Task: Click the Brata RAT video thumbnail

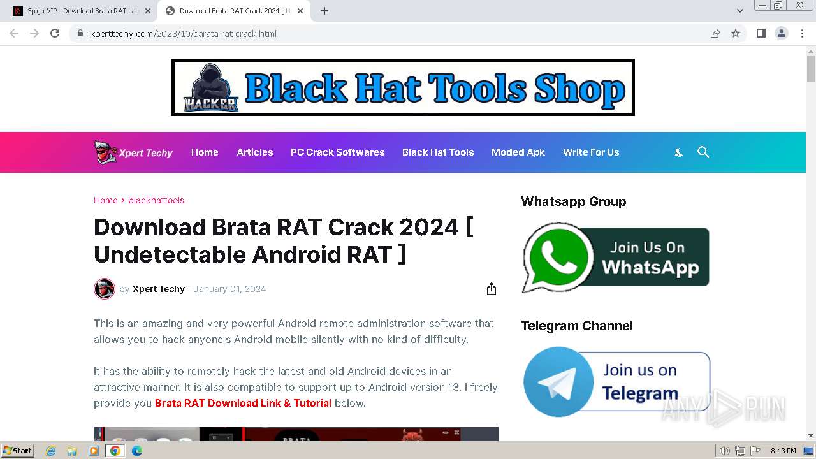Action: [x=296, y=434]
